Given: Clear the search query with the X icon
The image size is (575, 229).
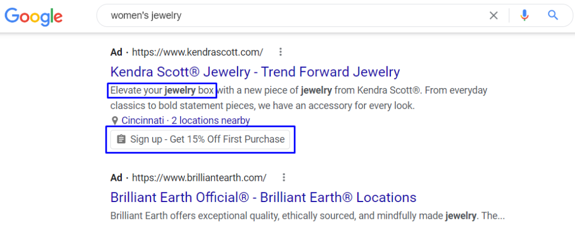Looking at the screenshot, I should click(x=494, y=15).
